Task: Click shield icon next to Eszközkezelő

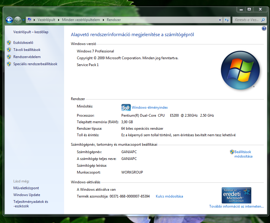Action: pos(9,43)
